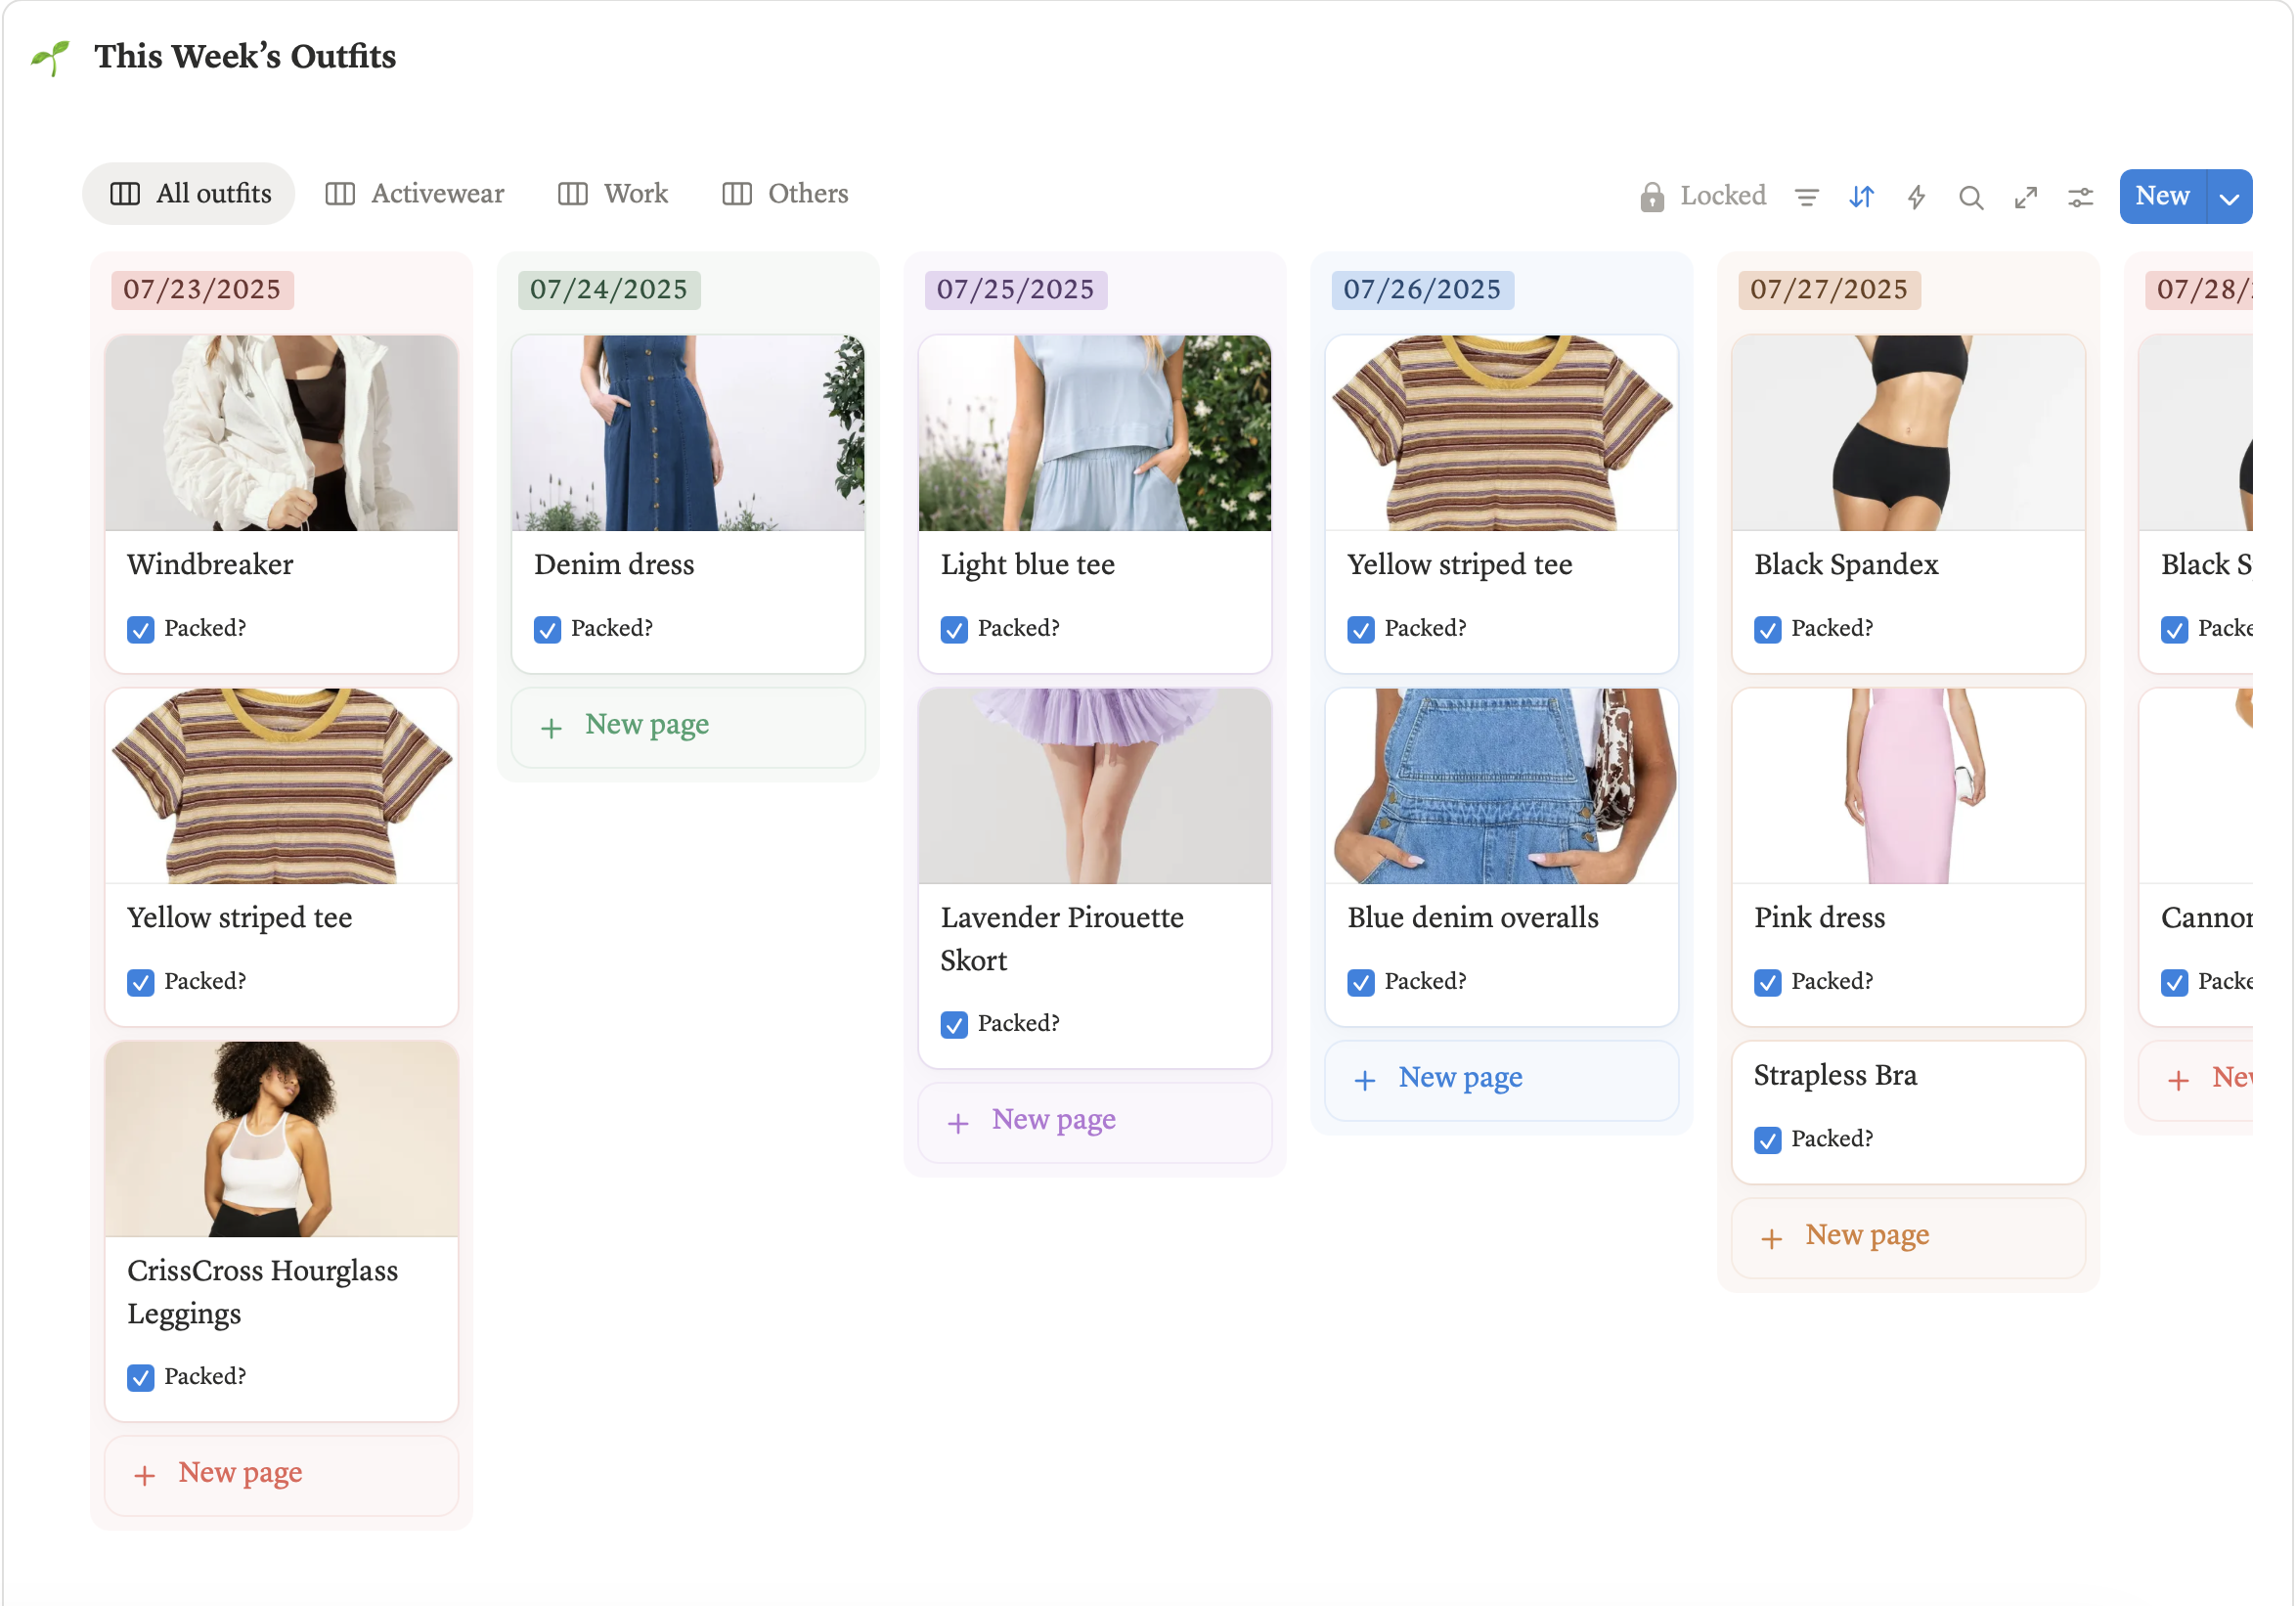
Task: Click the board icon beside All outfits
Action: pos(125,193)
